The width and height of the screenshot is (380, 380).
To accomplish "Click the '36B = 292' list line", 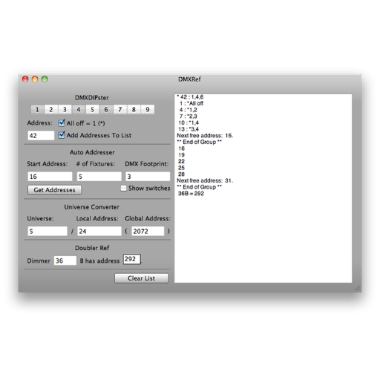I will coord(191,194).
